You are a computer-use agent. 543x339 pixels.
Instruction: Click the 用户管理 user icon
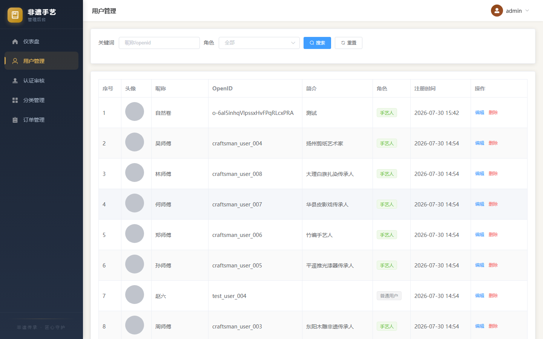click(x=15, y=61)
